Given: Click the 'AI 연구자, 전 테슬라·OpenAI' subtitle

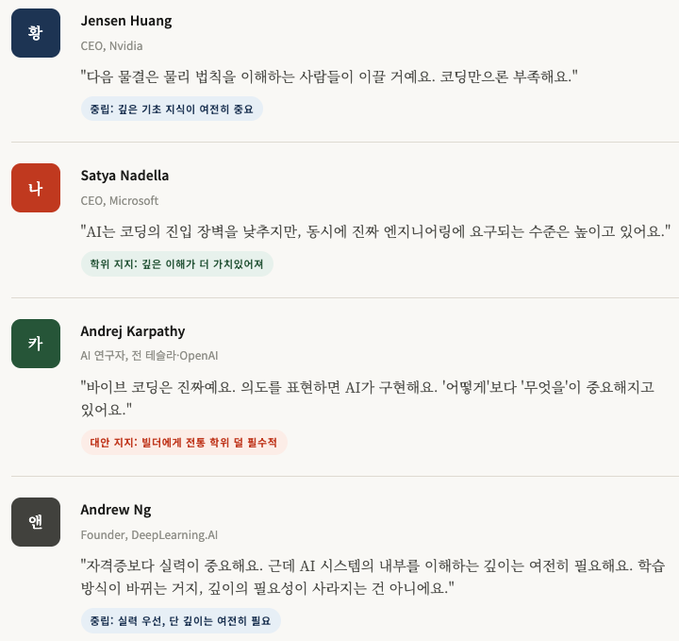Looking at the screenshot, I should 149,356.
